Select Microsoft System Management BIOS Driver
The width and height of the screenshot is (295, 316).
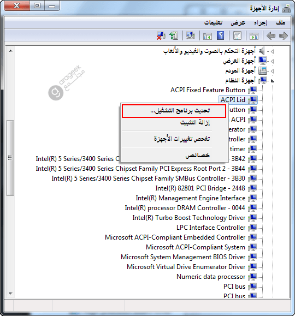(x=183, y=257)
